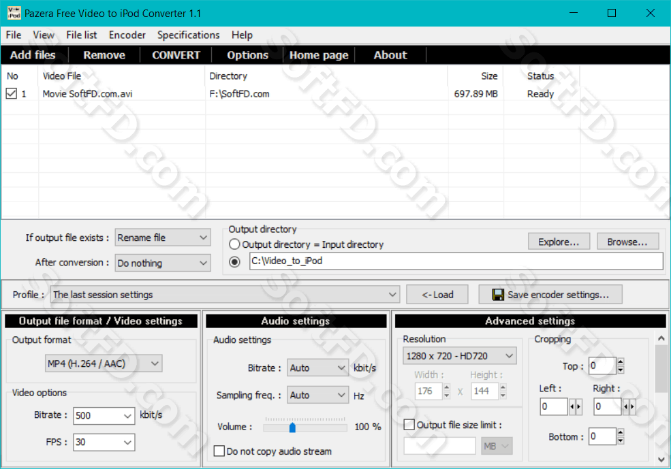
Task: Click the Pazera app icon in title bar
Action: click(14, 13)
